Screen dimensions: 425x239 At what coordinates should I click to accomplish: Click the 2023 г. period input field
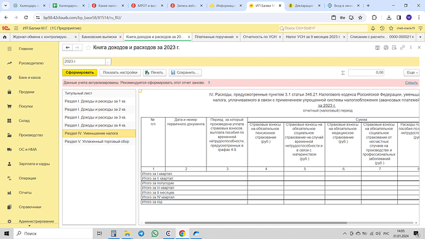[x=84, y=62]
